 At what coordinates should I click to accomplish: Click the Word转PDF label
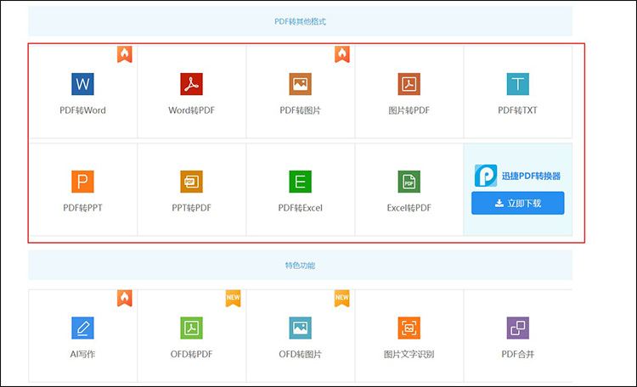191,110
